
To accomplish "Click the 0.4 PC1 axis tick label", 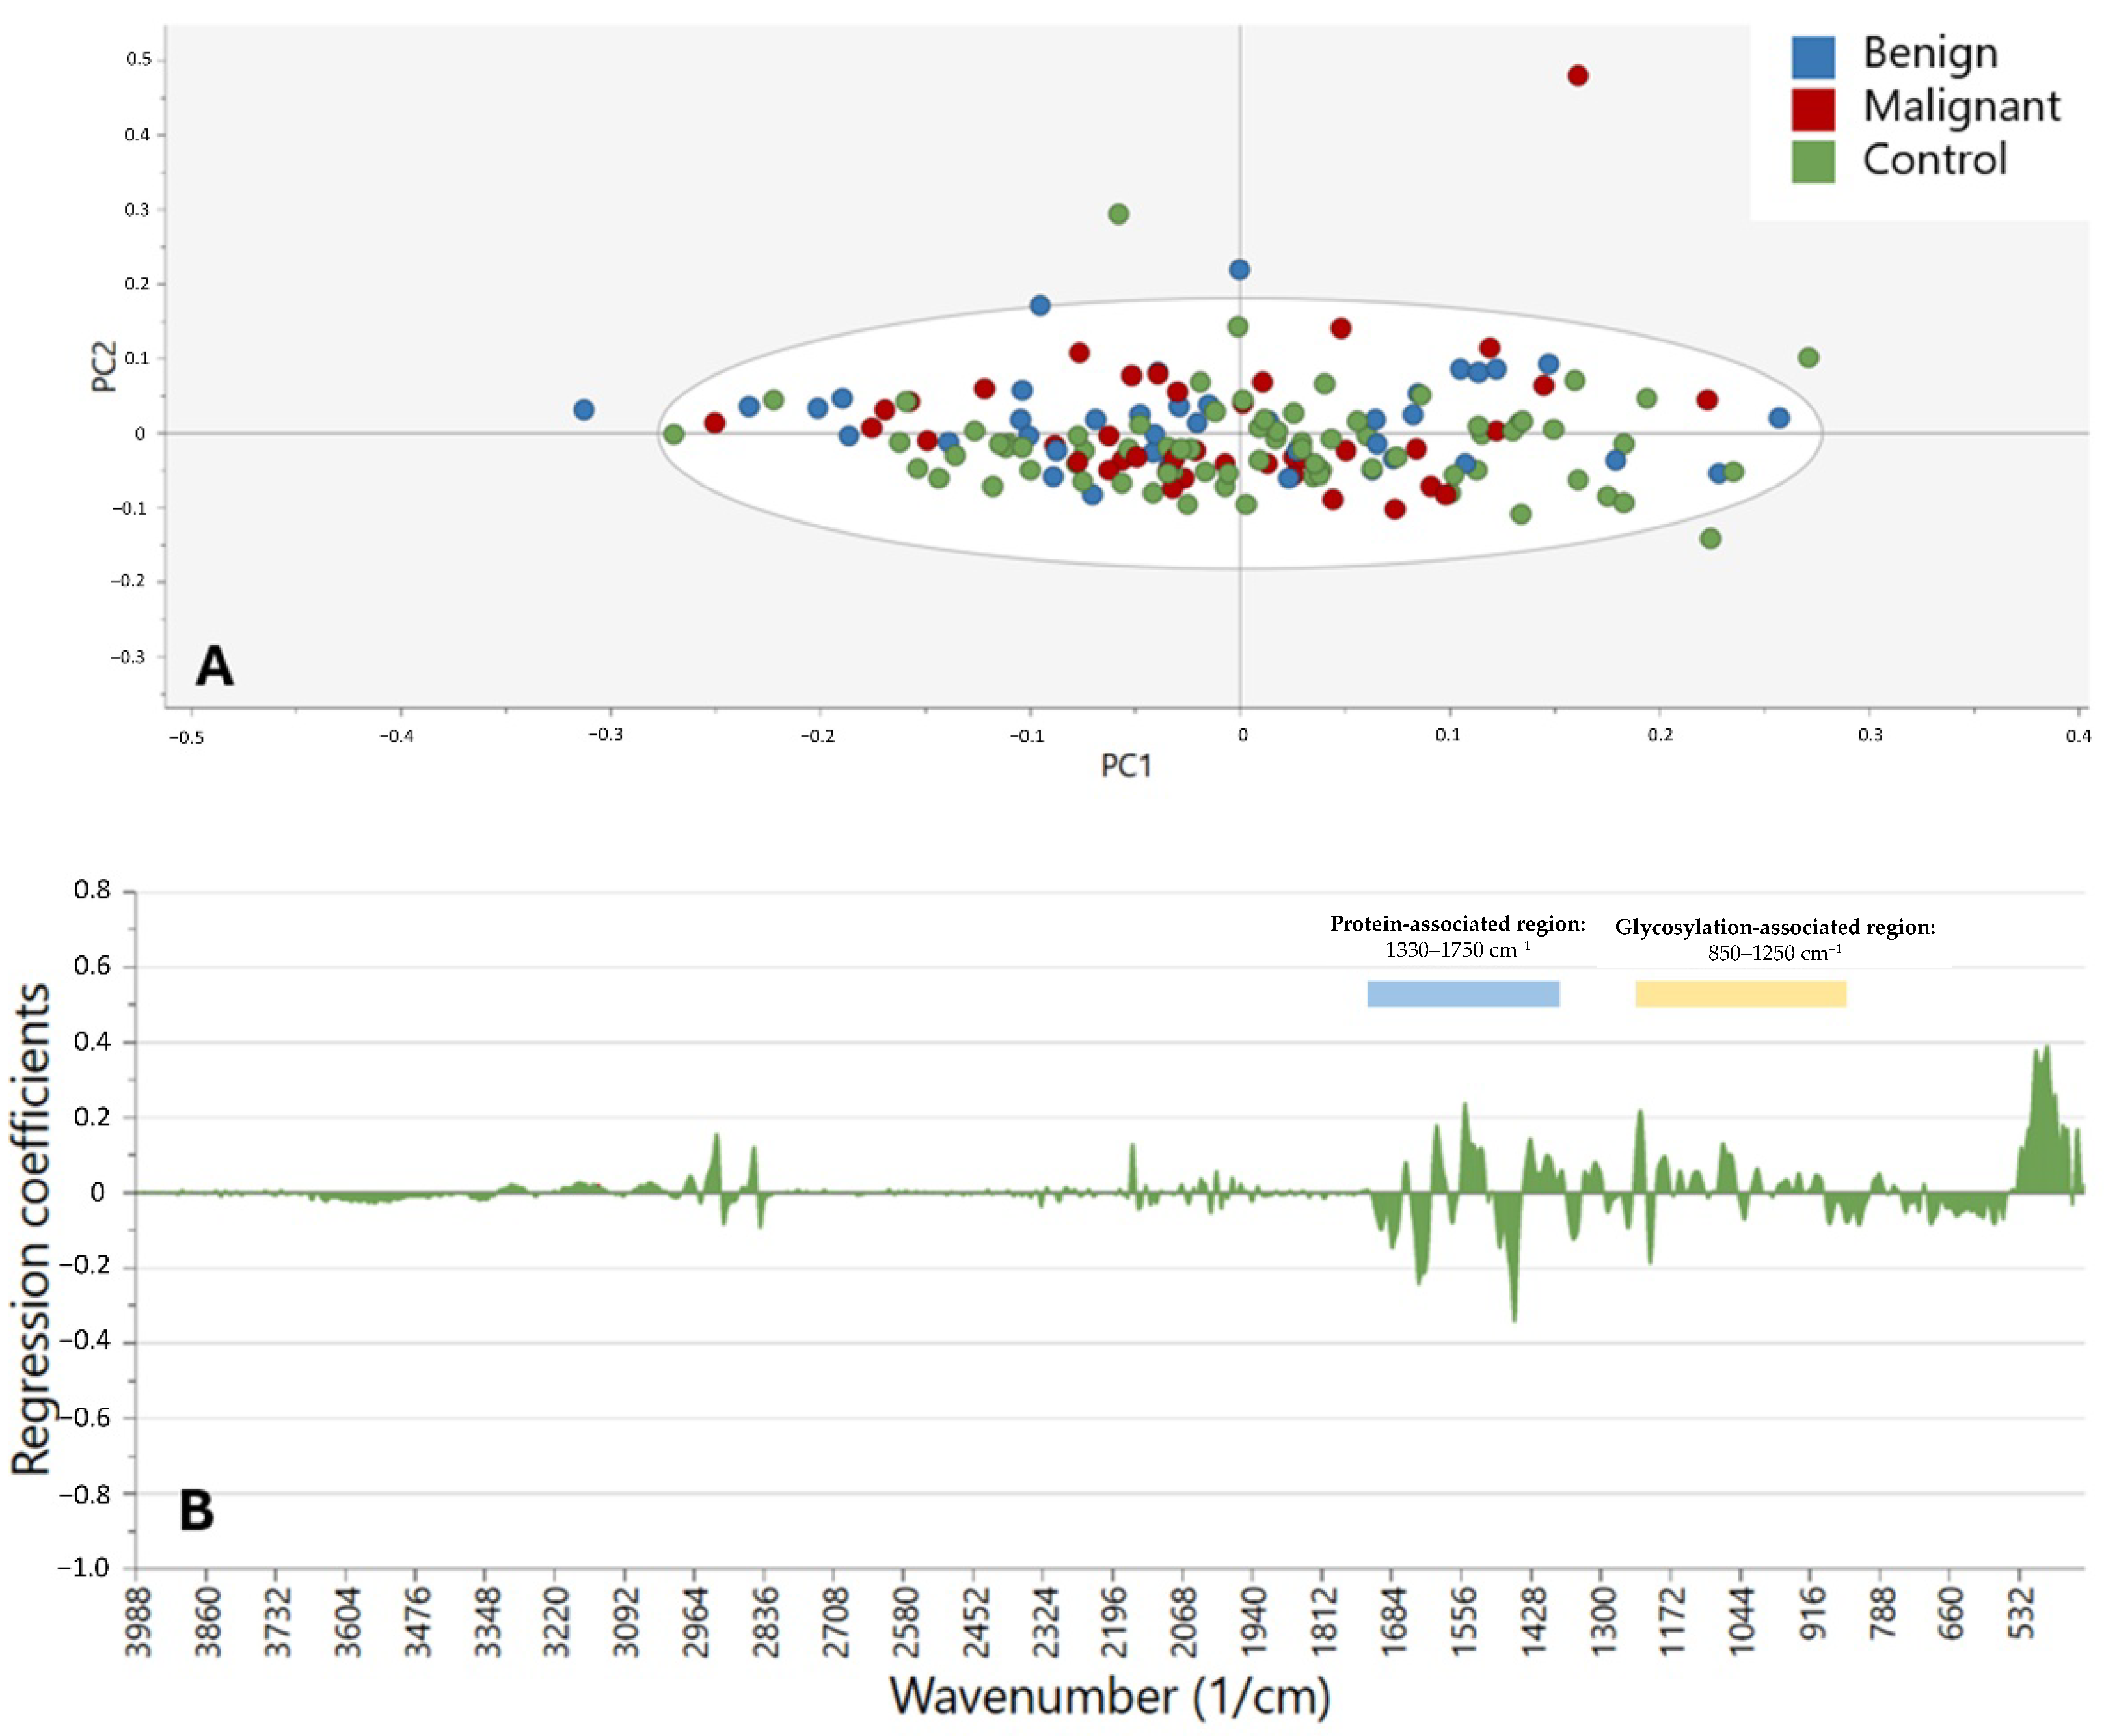I will click(2078, 736).
